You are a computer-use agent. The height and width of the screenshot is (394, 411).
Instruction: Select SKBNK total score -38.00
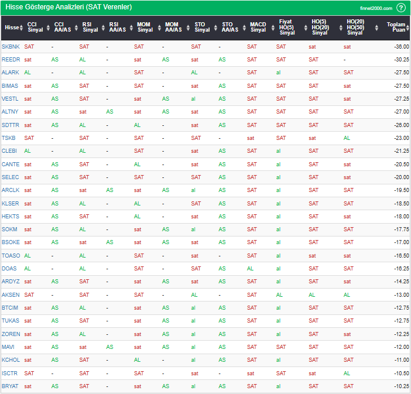point(402,47)
